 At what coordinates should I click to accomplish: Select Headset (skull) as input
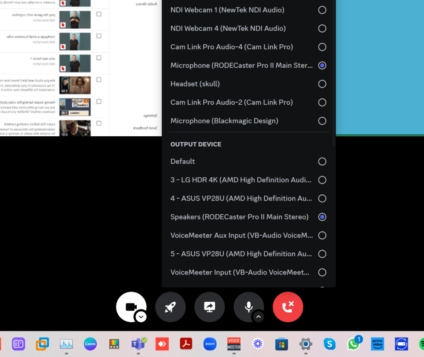pyautogui.click(x=248, y=84)
